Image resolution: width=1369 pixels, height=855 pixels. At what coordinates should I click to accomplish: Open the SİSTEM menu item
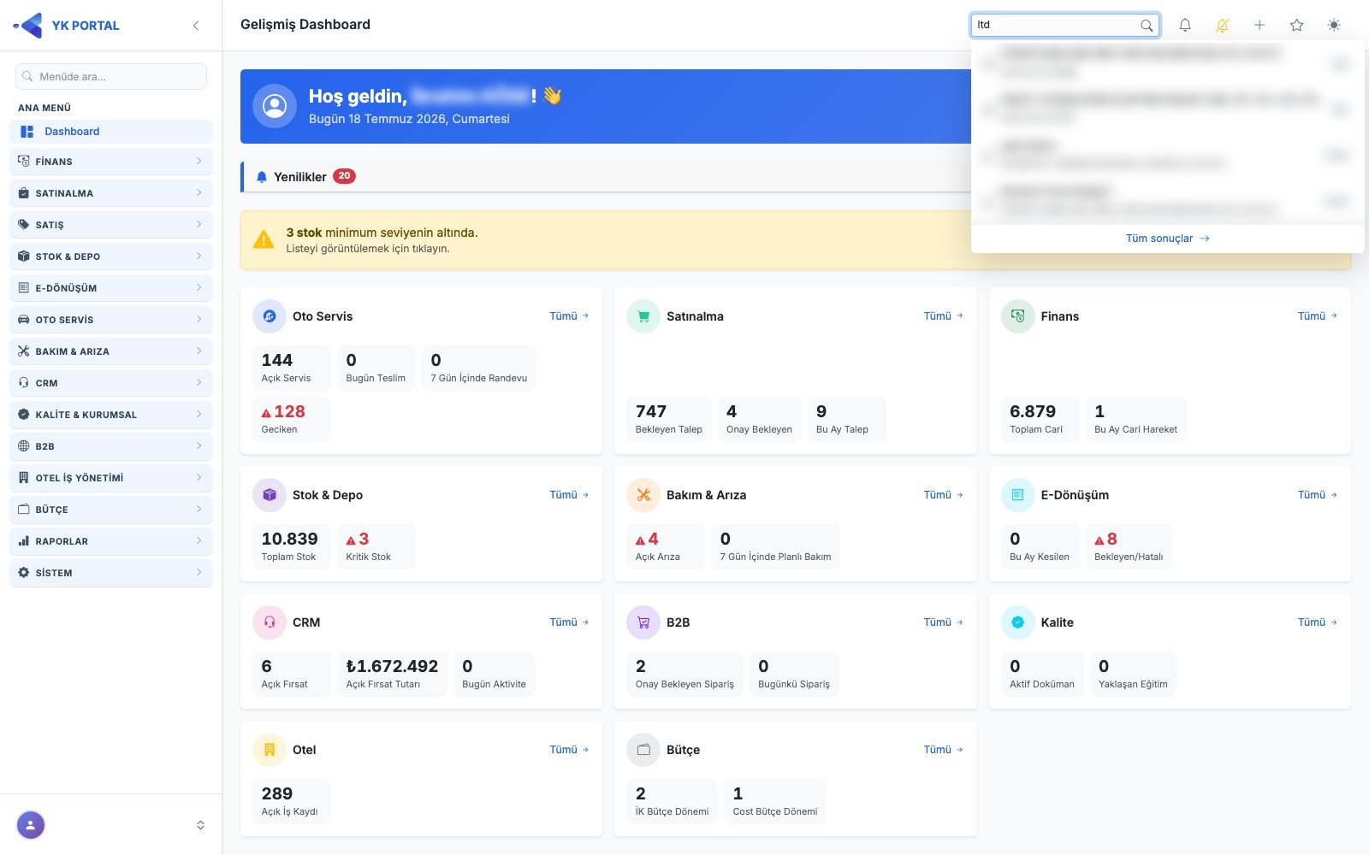[x=111, y=573]
